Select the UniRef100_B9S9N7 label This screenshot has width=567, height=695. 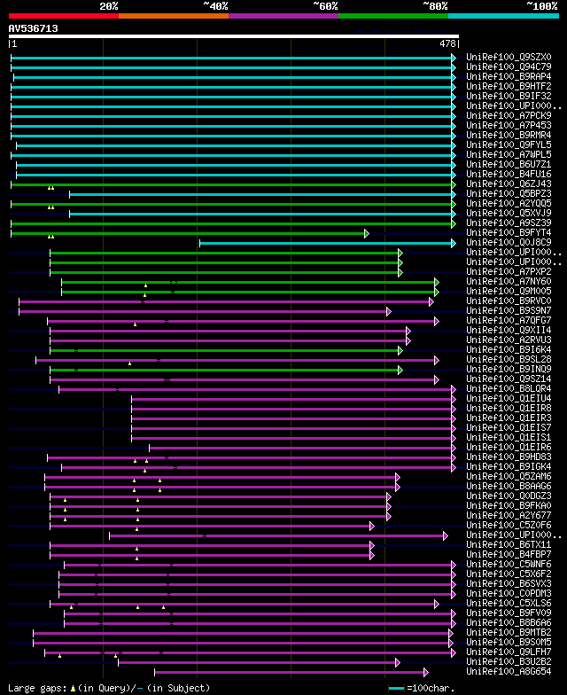point(509,310)
